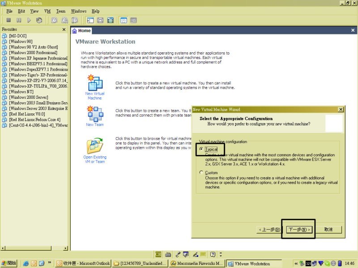Viewport: 358px width, 268px height.
Task: Click the Favorites scrollbar right arrow
Action: (66, 248)
